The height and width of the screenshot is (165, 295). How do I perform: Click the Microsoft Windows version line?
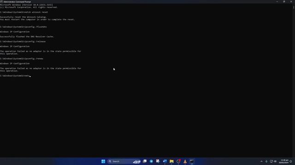[x=26, y=5]
